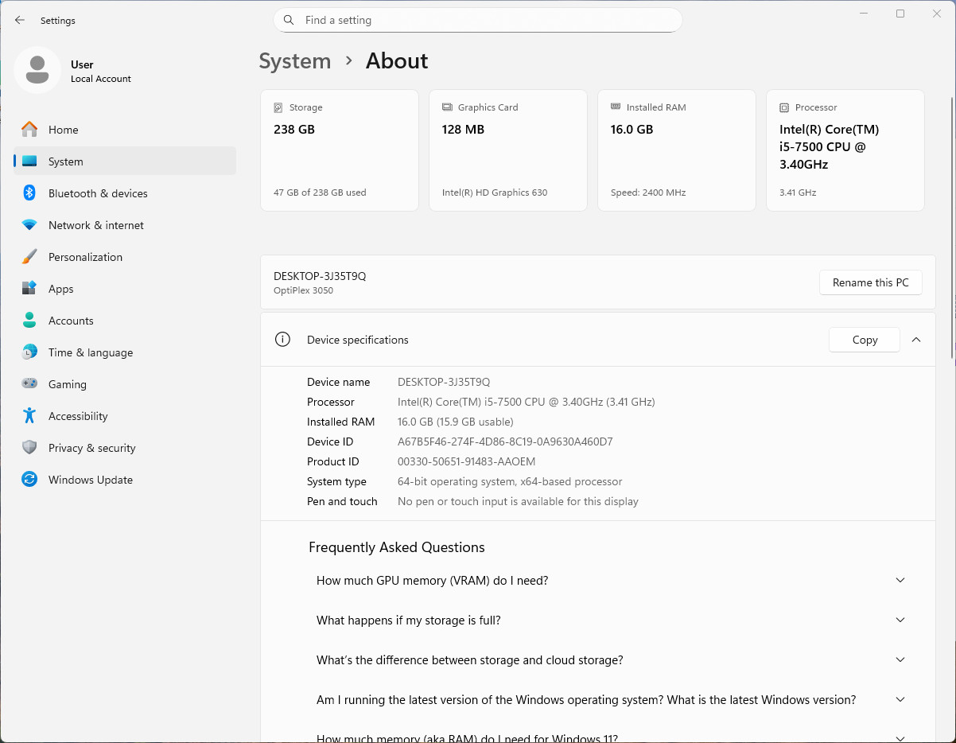The image size is (956, 743).
Task: Click the System monitor icon
Action: 29,161
